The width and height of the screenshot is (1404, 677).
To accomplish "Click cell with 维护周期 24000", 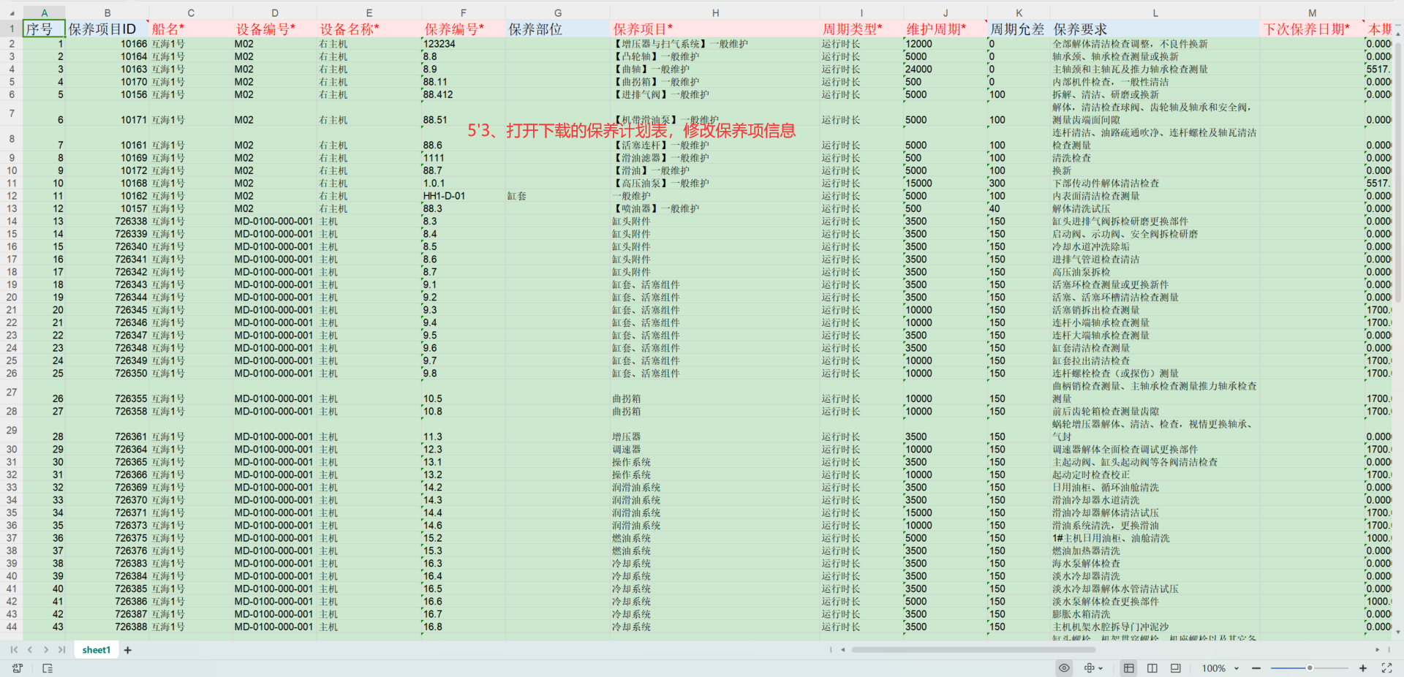I will point(945,69).
